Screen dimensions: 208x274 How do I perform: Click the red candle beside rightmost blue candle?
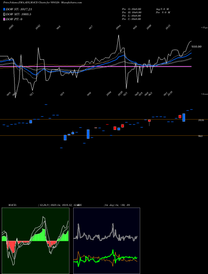tap(180, 117)
